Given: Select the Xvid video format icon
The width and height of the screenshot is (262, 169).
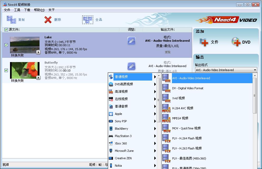Looking at the screenshot, I should tap(166, 98).
